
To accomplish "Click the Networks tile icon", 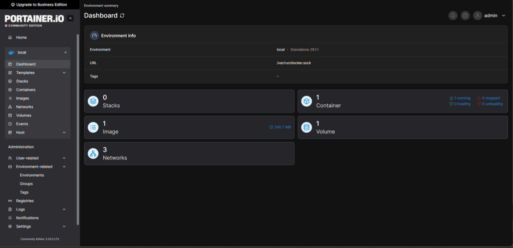I will coord(93,153).
